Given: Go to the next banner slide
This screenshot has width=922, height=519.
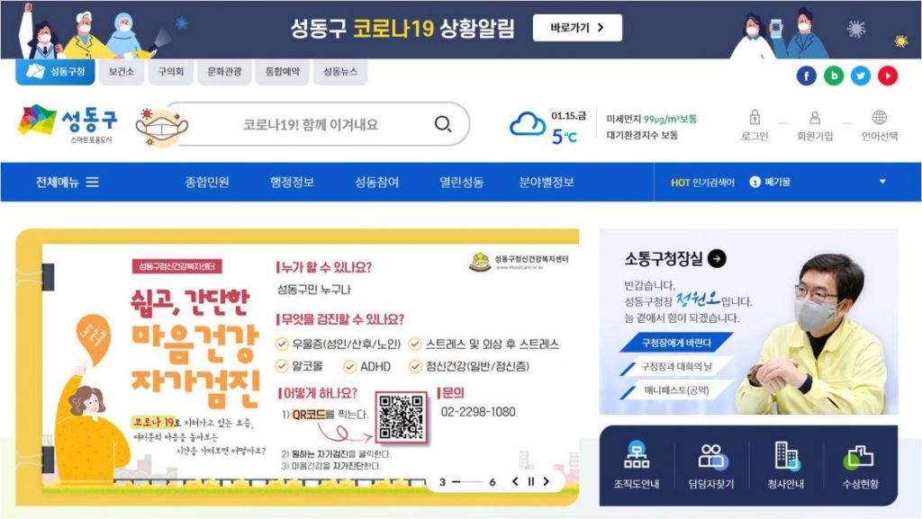Looking at the screenshot, I should [x=547, y=482].
